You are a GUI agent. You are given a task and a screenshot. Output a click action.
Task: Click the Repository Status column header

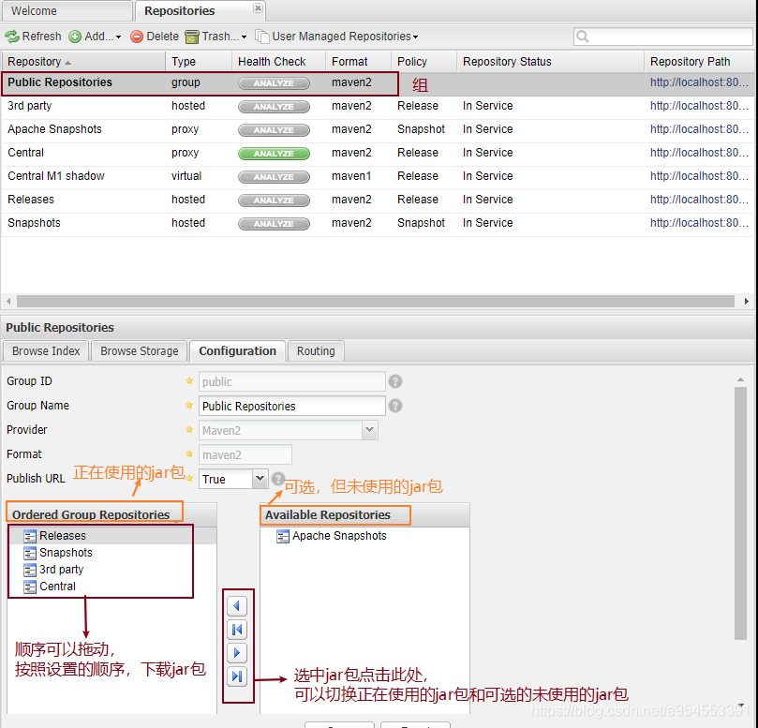click(551, 62)
